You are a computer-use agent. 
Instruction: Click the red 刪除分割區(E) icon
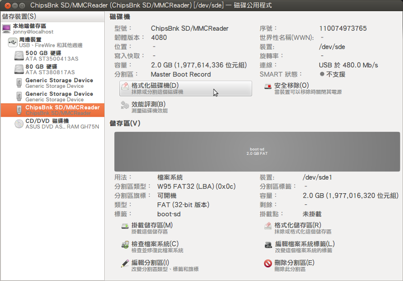point(268,263)
